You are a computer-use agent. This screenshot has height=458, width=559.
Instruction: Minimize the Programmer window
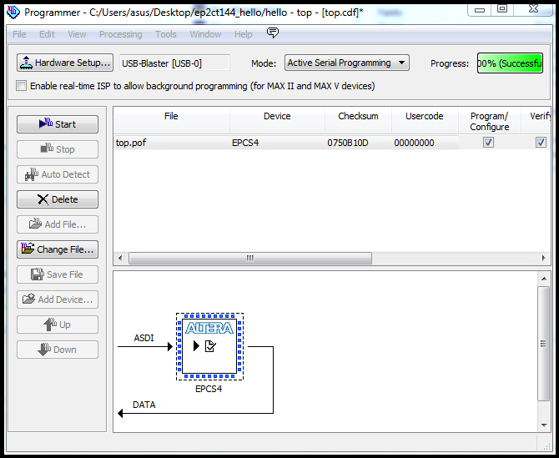(480, 10)
